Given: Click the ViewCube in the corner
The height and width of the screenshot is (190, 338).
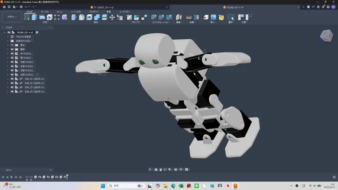Looking at the screenshot, I should (327, 36).
